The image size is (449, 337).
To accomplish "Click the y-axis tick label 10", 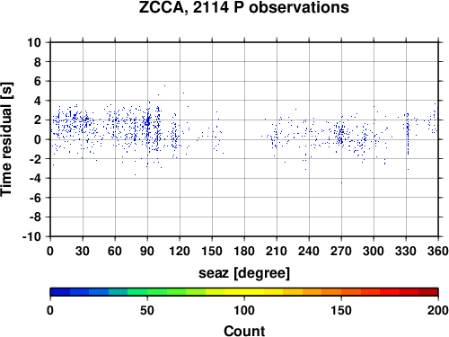I will click(x=34, y=42).
